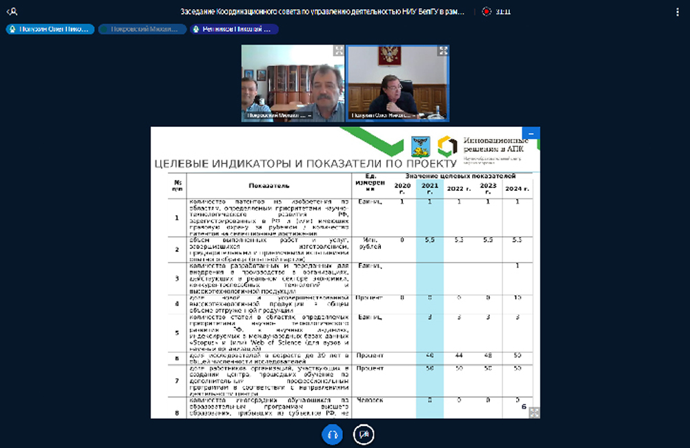
Task: Open the users list panel
Action: [x=12, y=12]
